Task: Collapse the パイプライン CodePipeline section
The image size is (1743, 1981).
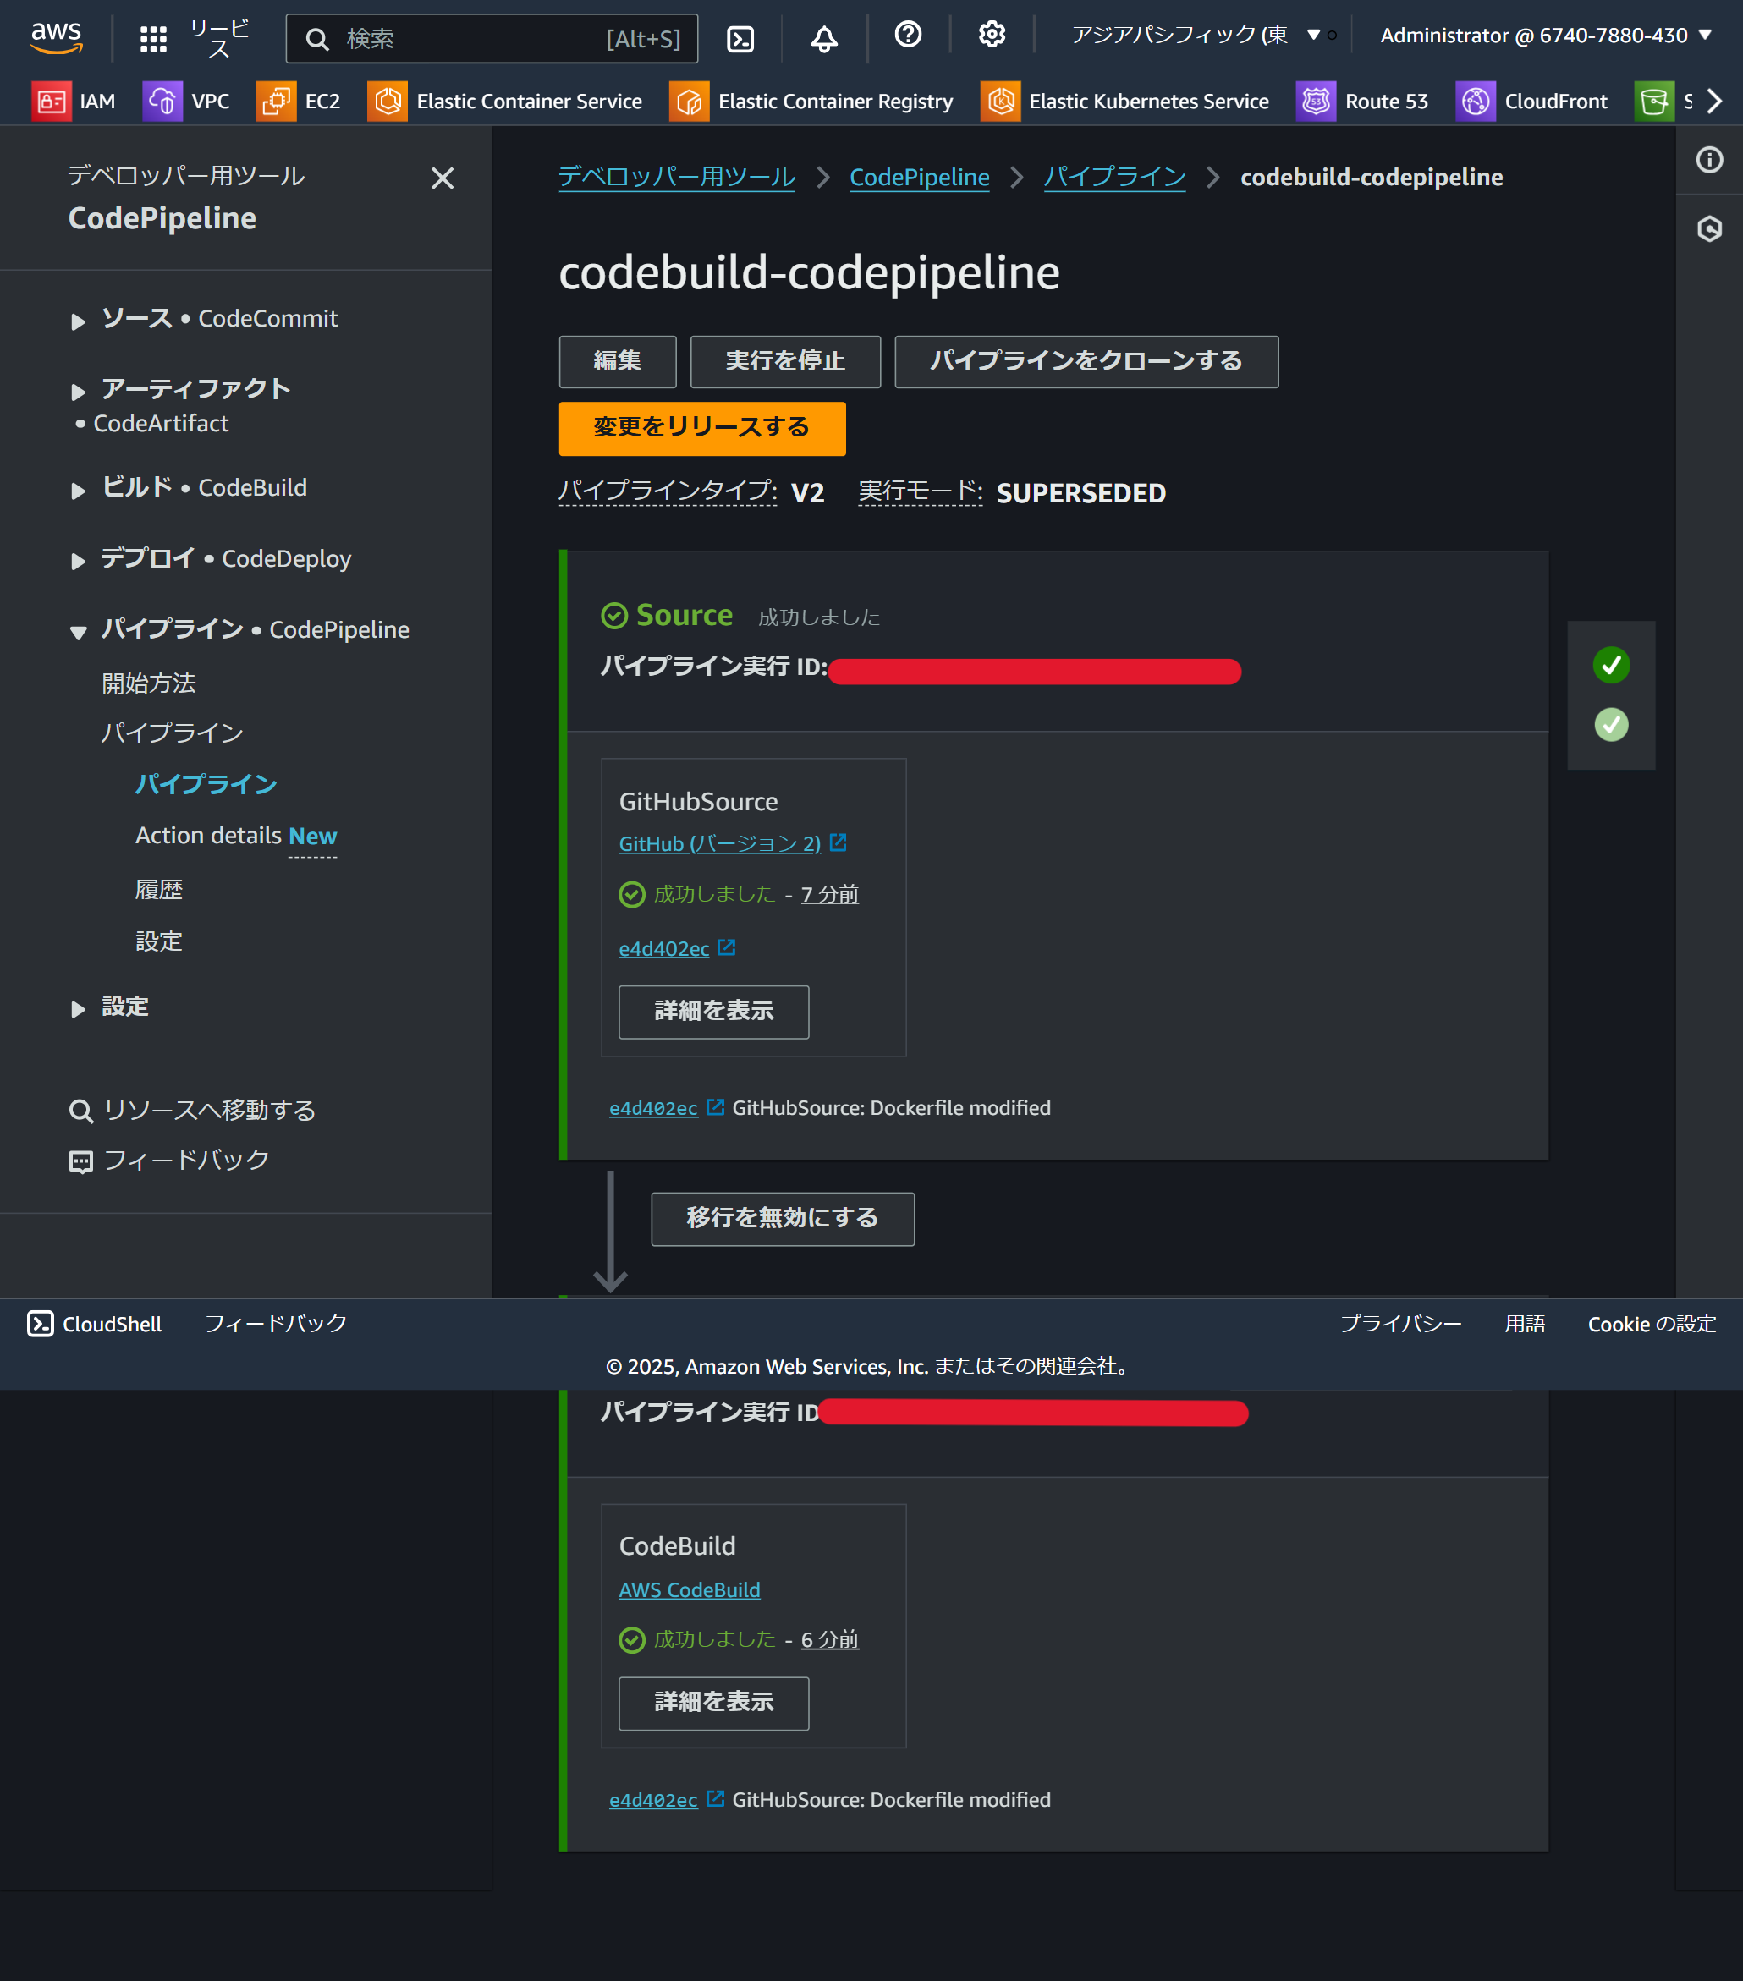Action: (x=79, y=631)
